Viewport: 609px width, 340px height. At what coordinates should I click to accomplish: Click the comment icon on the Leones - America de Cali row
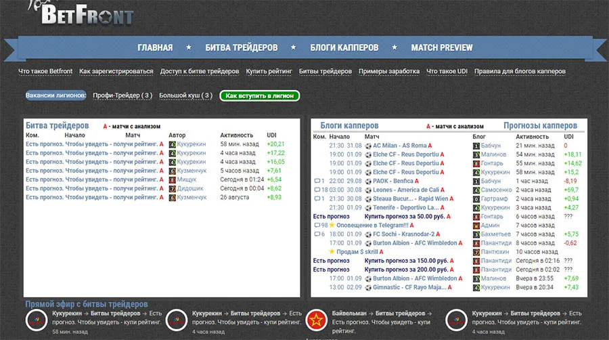point(317,190)
